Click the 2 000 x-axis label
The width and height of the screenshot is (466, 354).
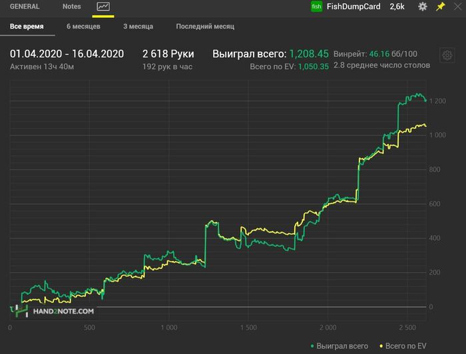point(328,327)
